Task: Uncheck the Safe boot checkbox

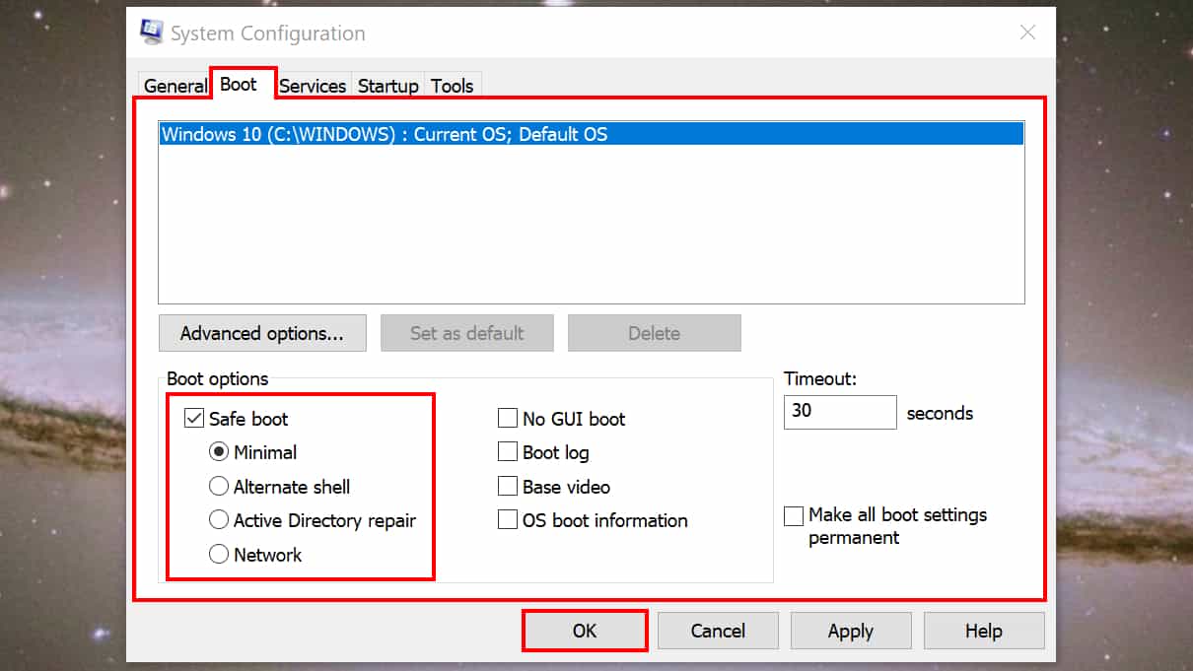Action: pos(194,419)
